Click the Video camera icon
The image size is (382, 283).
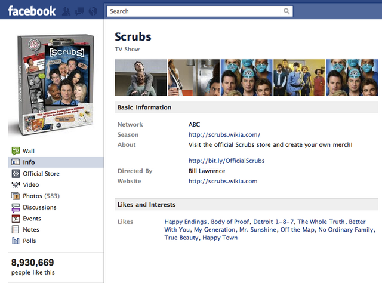tap(16, 184)
